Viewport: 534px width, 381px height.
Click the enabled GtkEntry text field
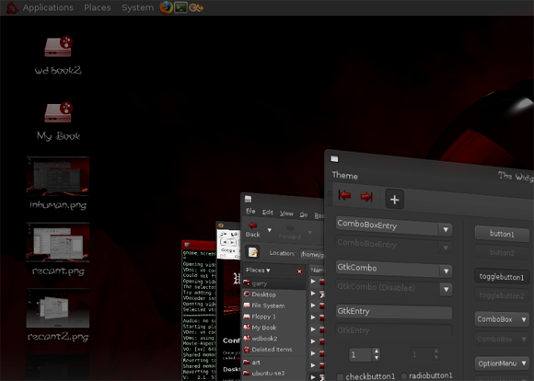coord(394,311)
